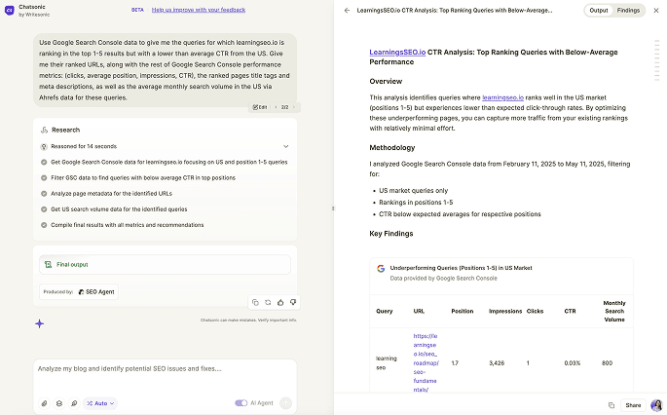Click the Methodology heading

(392, 148)
